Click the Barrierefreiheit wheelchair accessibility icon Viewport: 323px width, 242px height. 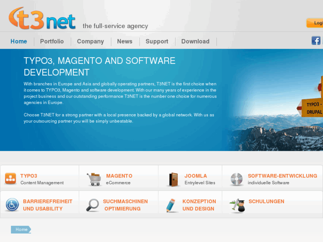12,205
